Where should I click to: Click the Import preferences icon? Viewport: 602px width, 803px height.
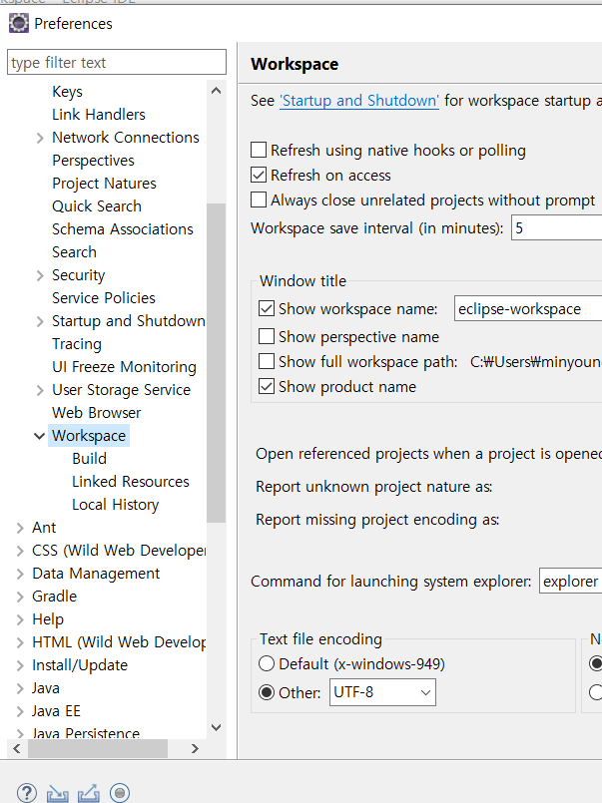coord(57,793)
